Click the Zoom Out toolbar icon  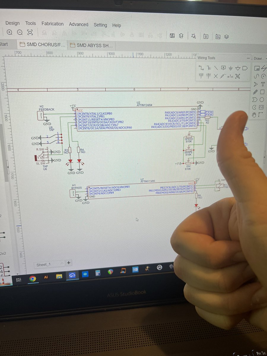pos(20,32)
